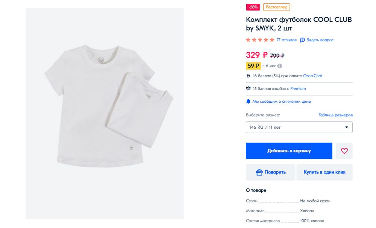
Task: Click the gift icon on Подарить button
Action: tap(259, 172)
